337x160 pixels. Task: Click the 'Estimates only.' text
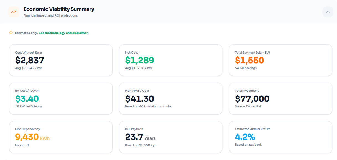pos(26,33)
